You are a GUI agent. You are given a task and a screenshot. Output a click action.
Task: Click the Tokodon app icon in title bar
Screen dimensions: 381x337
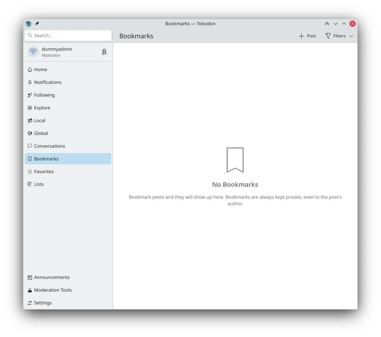[x=28, y=24]
